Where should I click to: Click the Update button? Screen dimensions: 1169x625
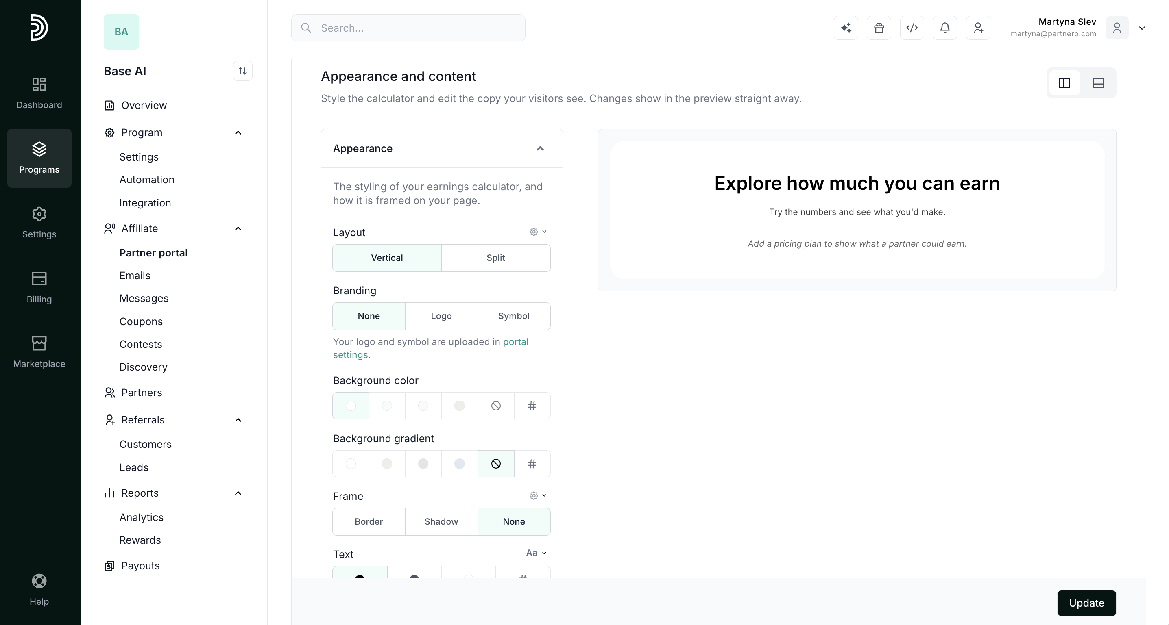tap(1086, 603)
